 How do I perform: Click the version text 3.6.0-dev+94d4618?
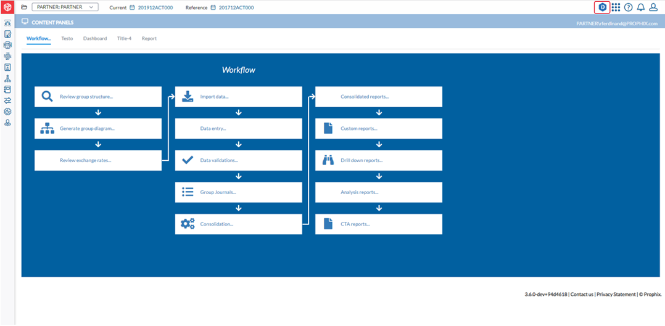(x=546, y=294)
